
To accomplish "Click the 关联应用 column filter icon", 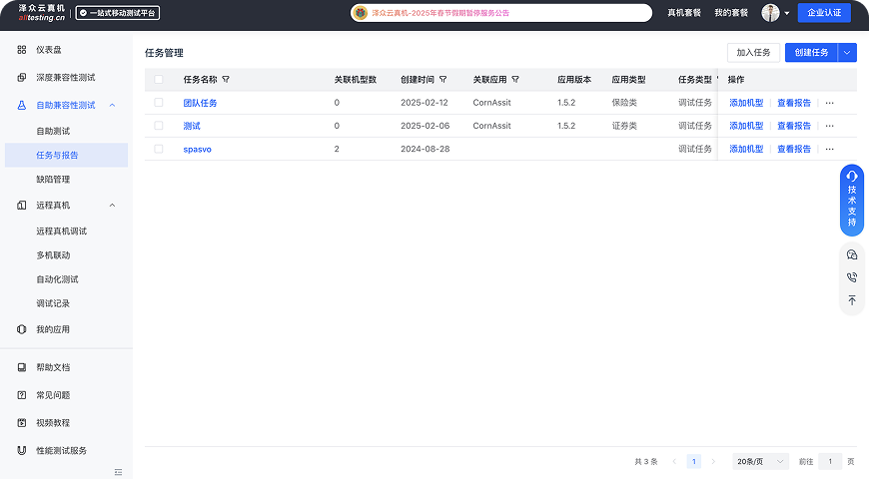I will pyautogui.click(x=515, y=80).
